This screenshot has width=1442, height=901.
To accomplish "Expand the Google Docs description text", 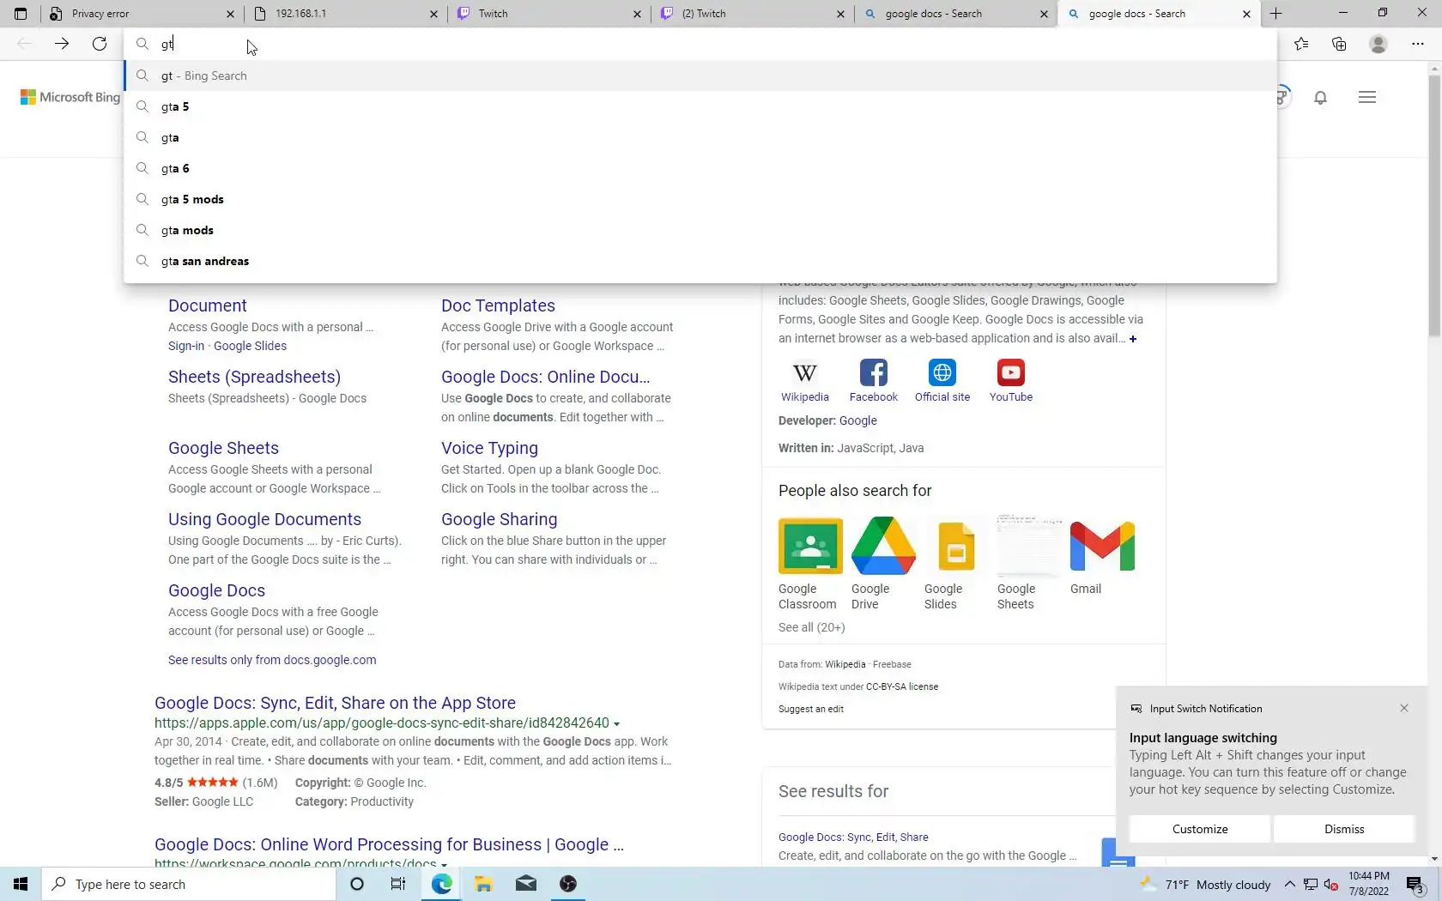I will (x=1133, y=339).
